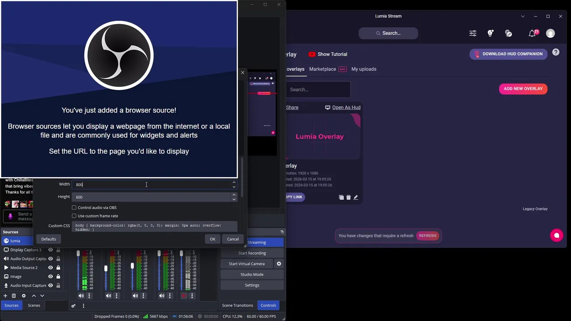This screenshot has height=321, width=571.
Task: Select the Scenes dock tab
Action: (34, 305)
